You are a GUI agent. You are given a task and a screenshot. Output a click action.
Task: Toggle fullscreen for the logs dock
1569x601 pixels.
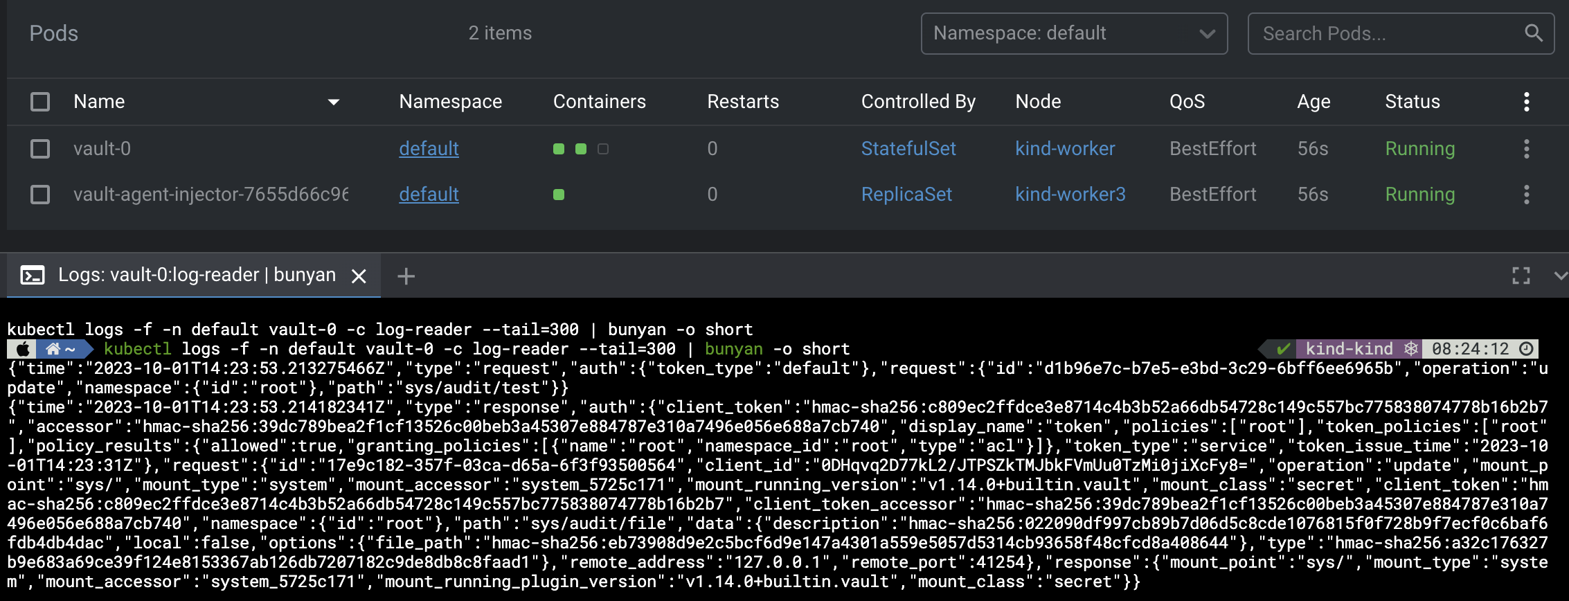coord(1521,276)
